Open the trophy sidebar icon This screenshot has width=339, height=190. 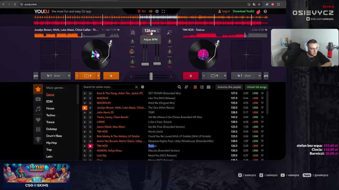click(x=38, y=140)
